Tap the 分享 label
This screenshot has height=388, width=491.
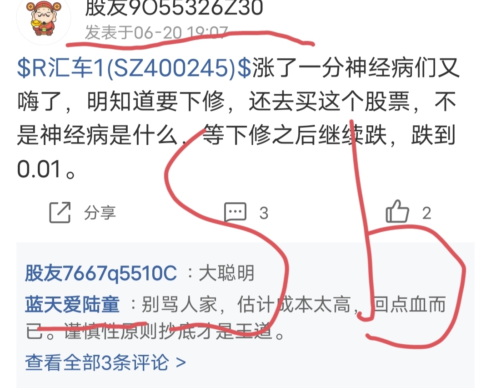(100, 213)
